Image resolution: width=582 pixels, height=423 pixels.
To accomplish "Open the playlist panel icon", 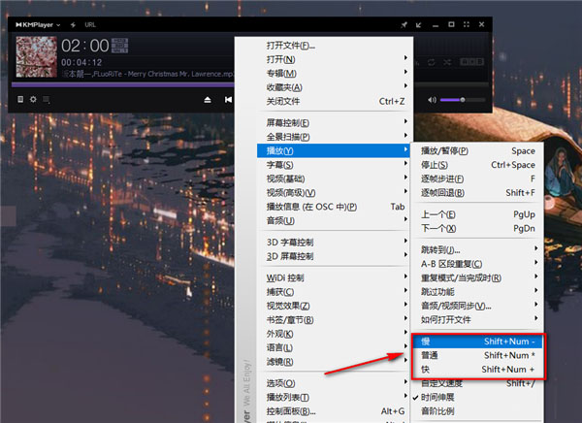I will click(x=20, y=99).
